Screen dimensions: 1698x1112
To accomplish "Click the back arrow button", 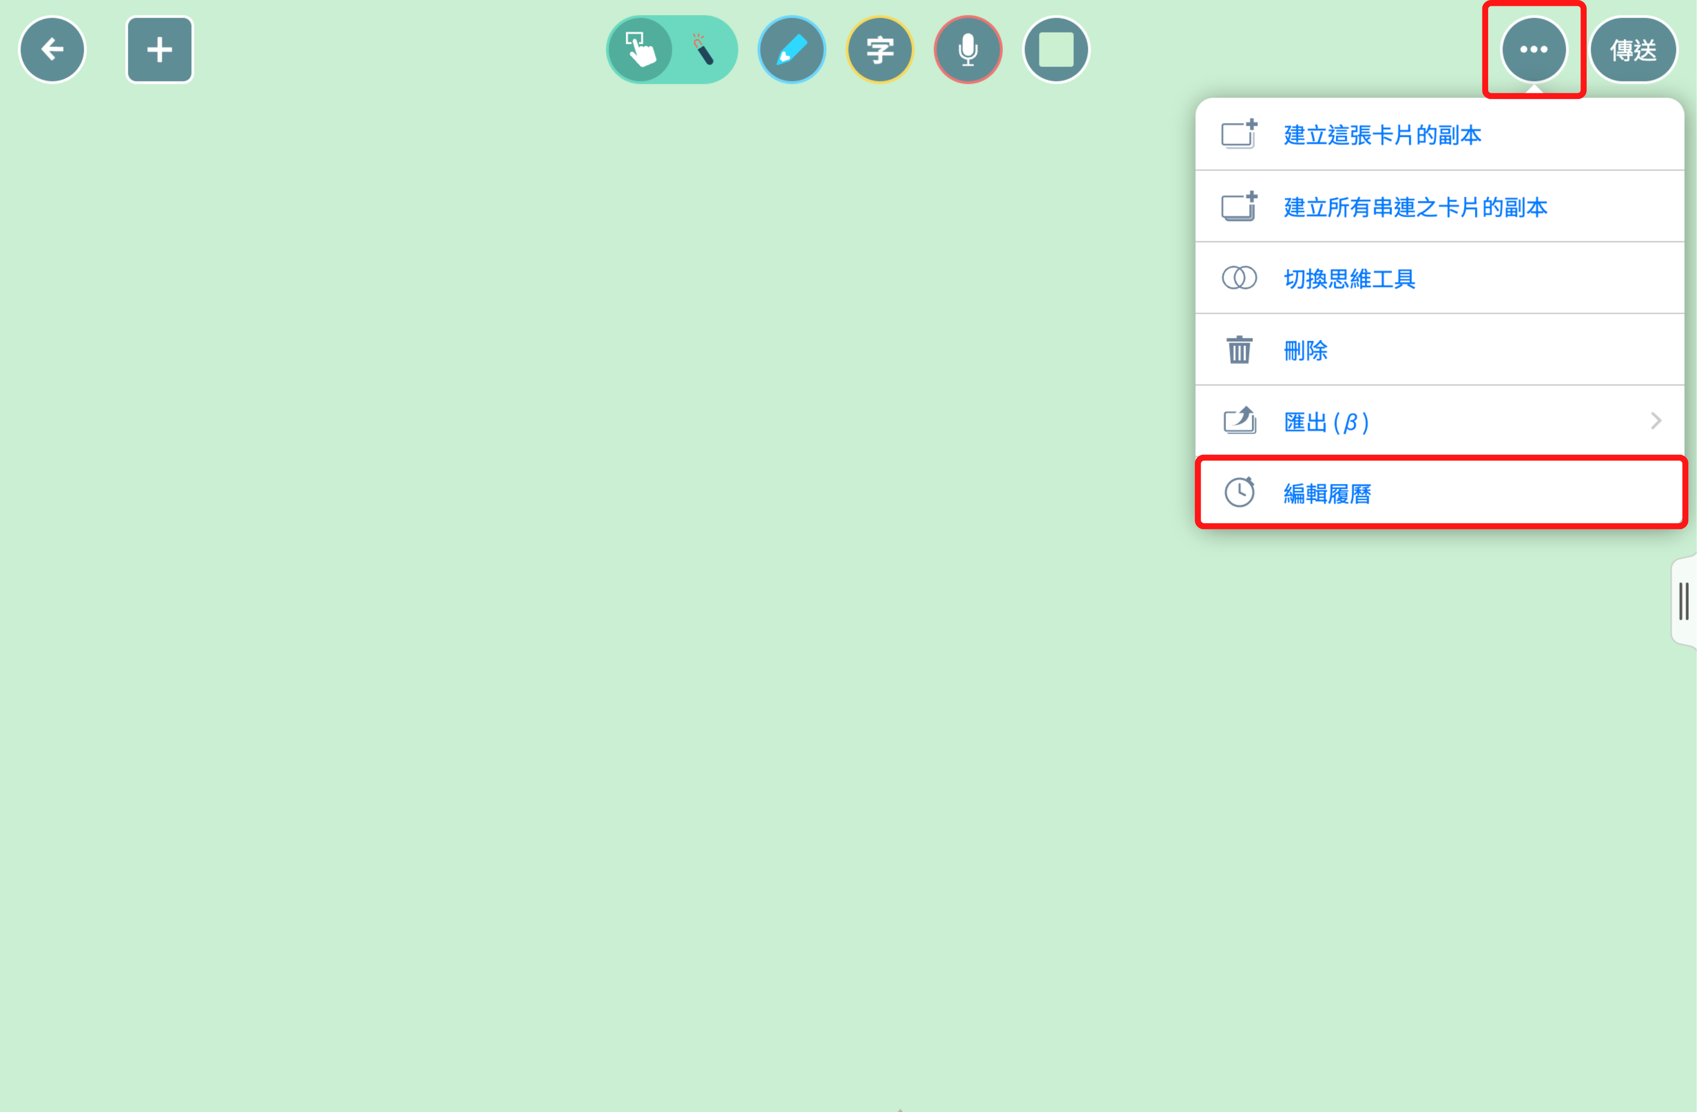I will click(52, 50).
